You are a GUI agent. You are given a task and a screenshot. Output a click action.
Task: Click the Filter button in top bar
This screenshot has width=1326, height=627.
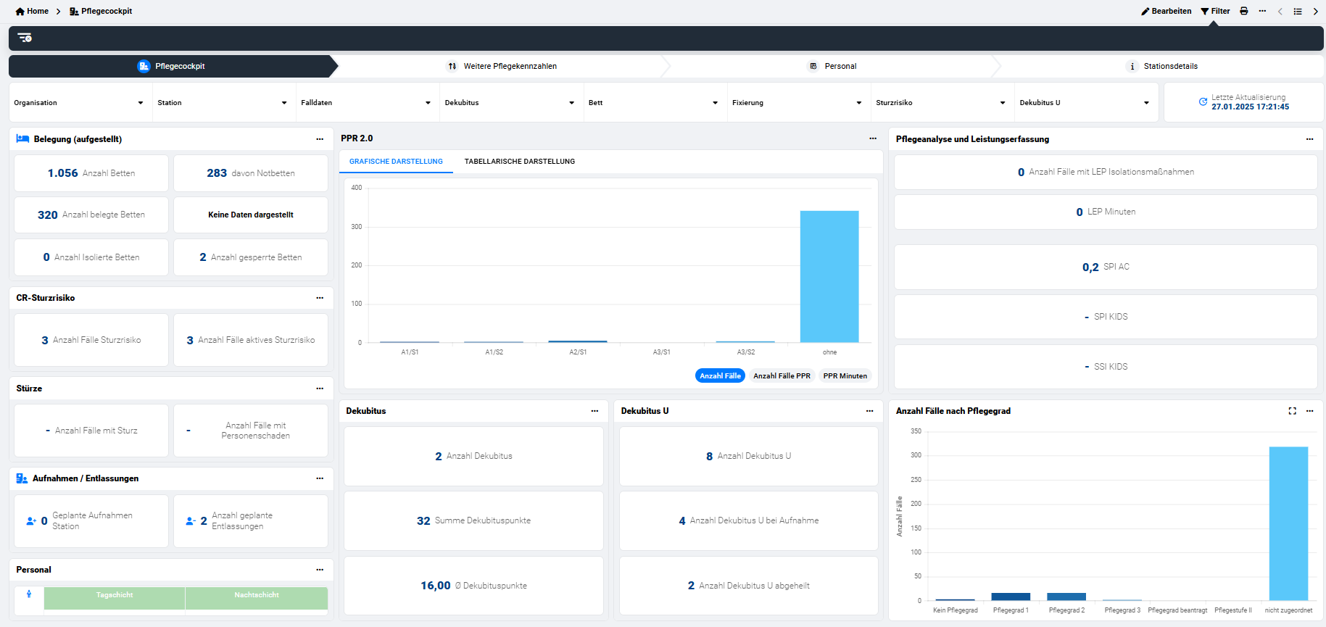click(1215, 11)
